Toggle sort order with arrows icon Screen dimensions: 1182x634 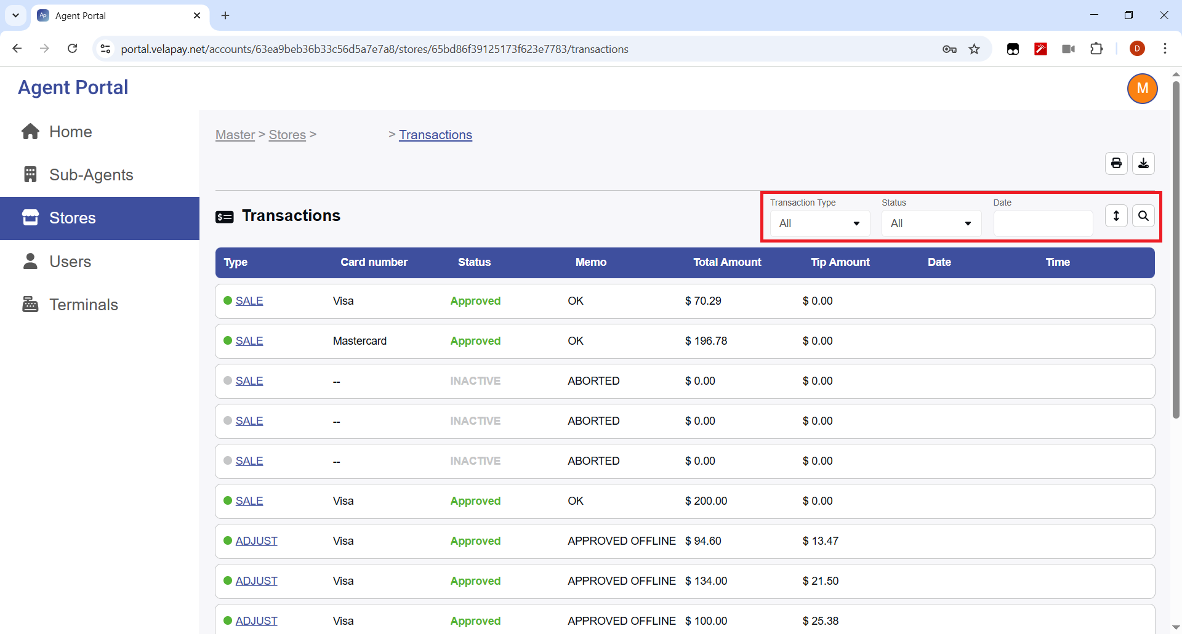tap(1116, 216)
